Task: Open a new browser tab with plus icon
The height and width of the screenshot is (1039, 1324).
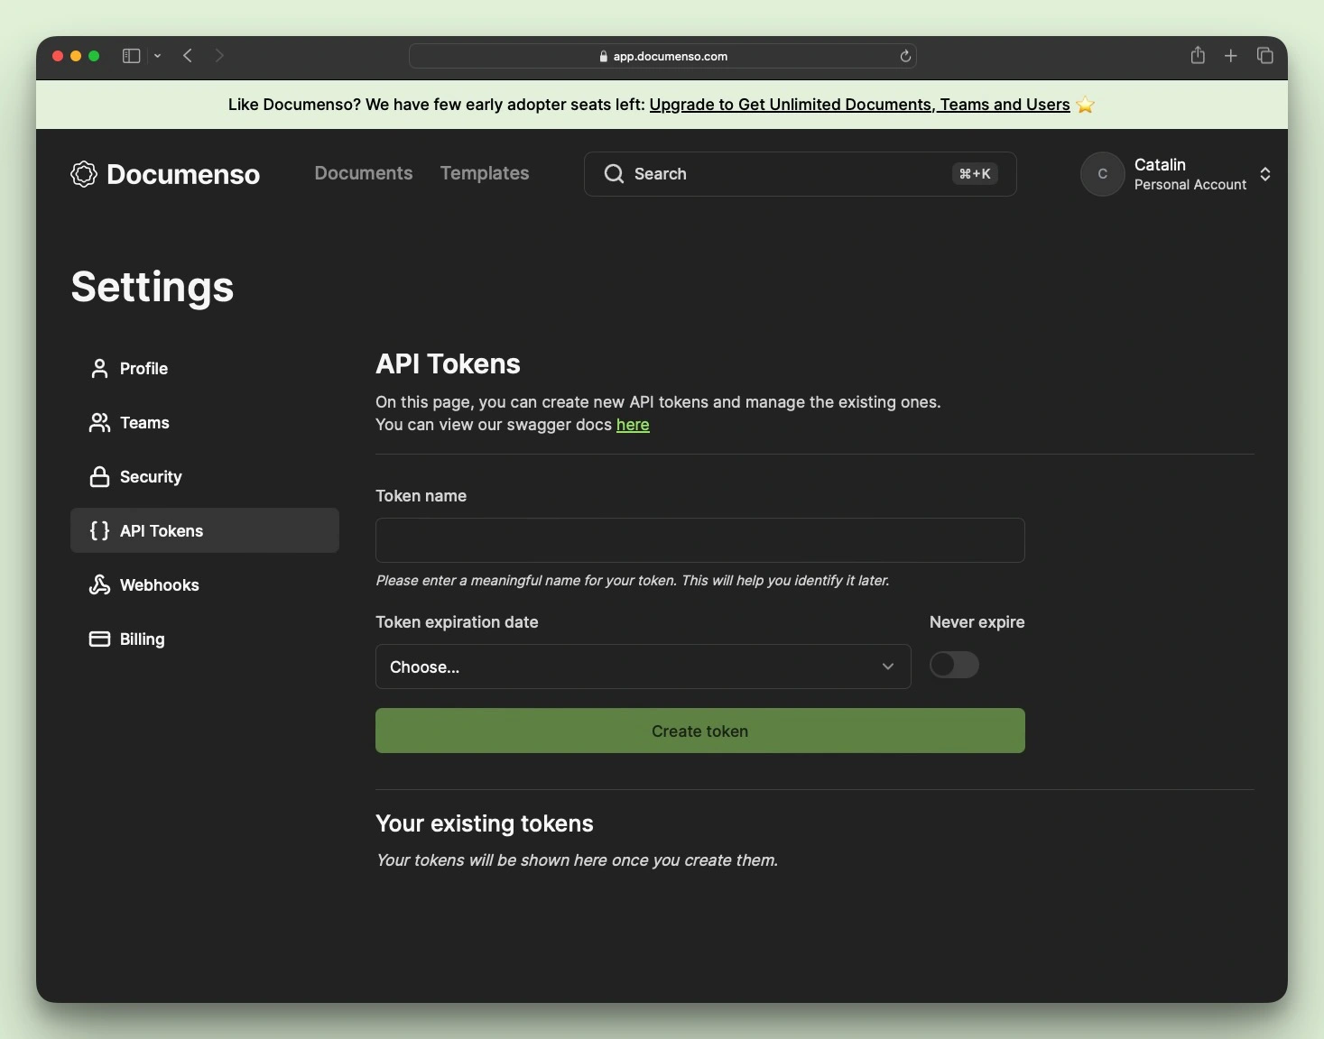Action: (x=1230, y=56)
